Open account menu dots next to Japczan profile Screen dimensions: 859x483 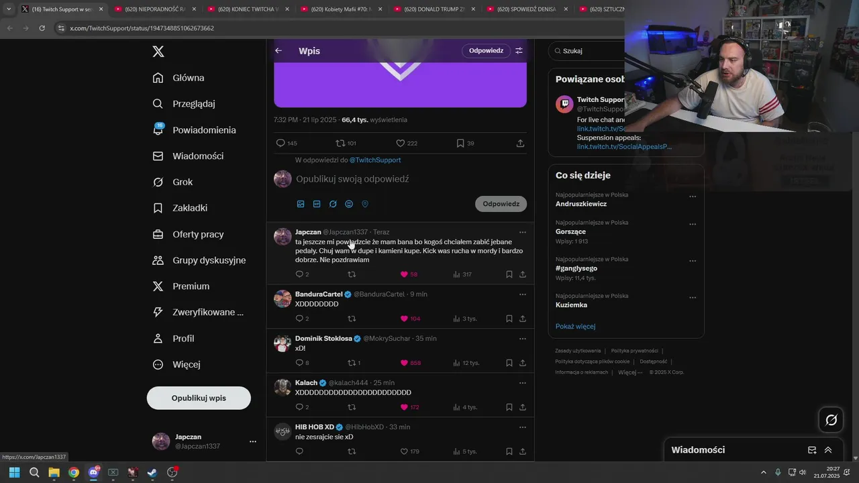(x=253, y=441)
